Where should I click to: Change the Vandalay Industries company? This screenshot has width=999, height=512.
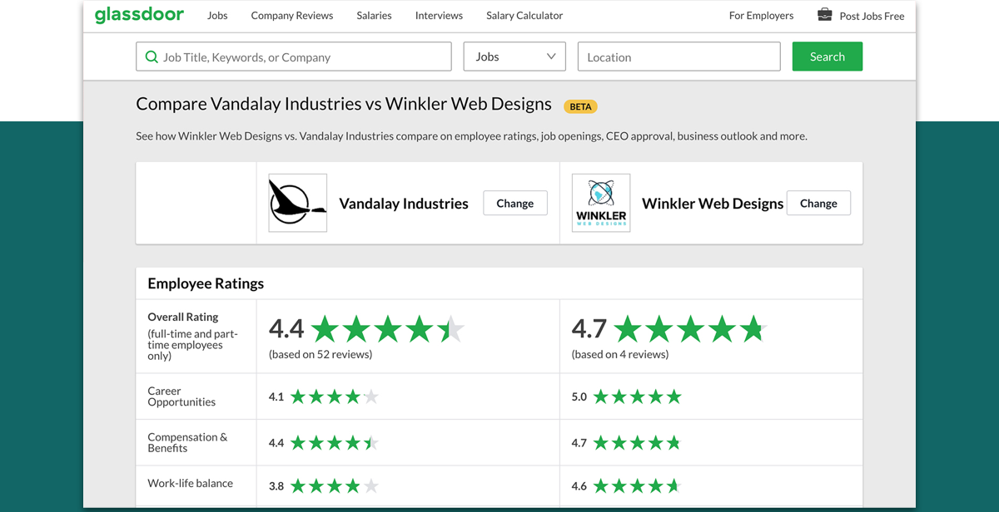(x=515, y=203)
